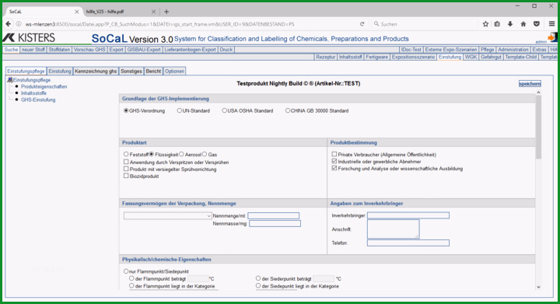Open the packaging capacity dropdown
The height and width of the screenshot is (304, 560).
point(168,215)
